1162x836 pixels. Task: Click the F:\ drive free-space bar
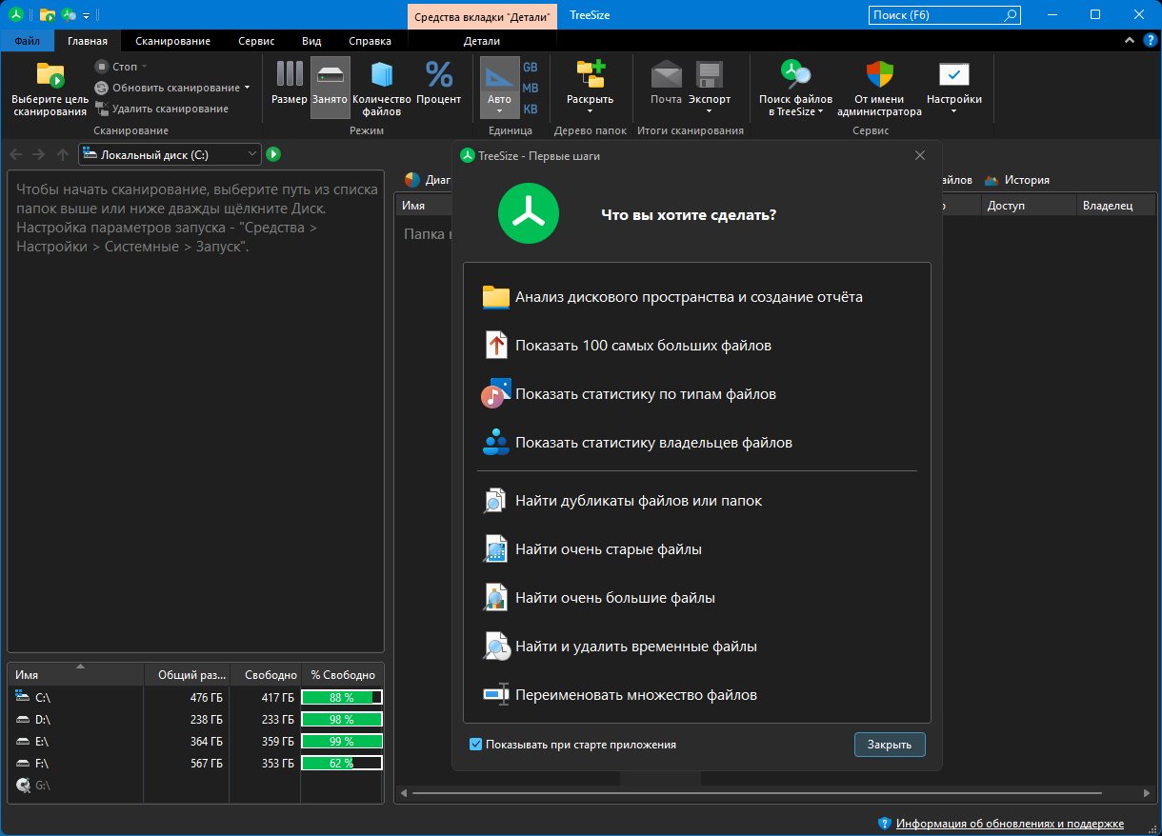tap(341, 763)
